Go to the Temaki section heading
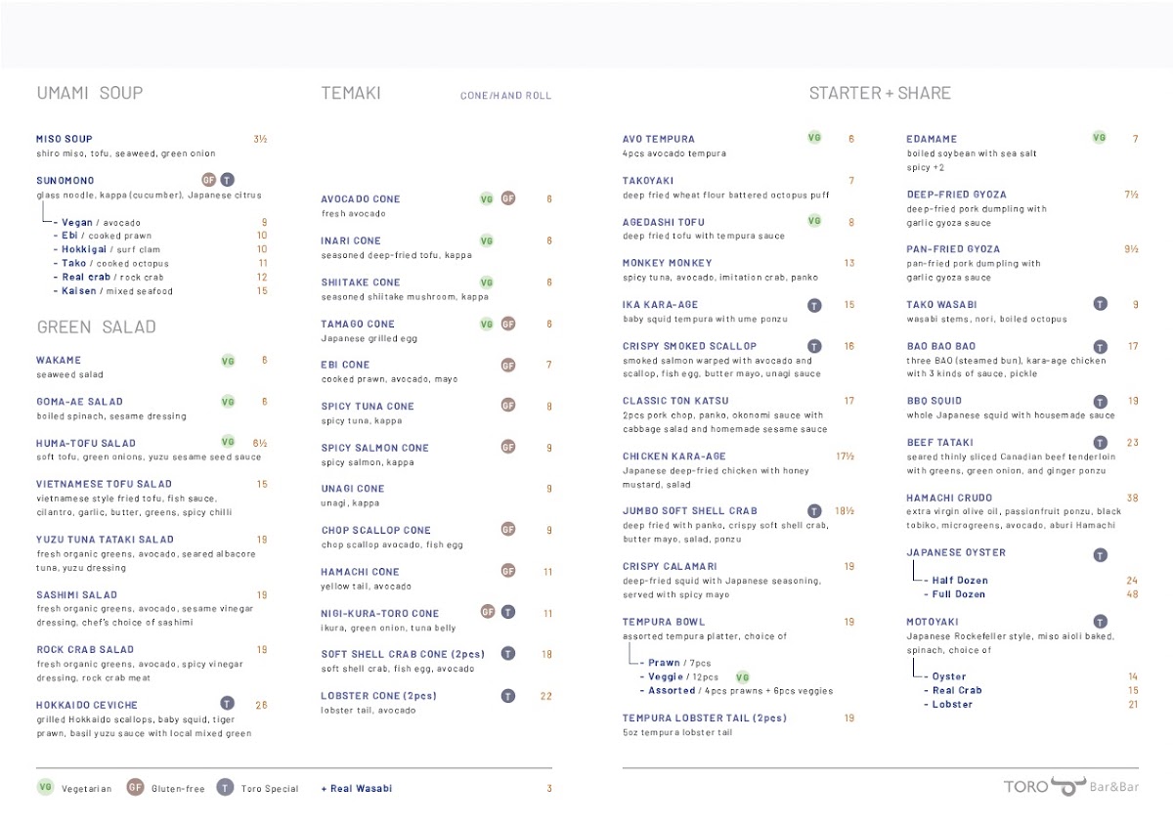The image size is (1173, 826). pyautogui.click(x=351, y=94)
